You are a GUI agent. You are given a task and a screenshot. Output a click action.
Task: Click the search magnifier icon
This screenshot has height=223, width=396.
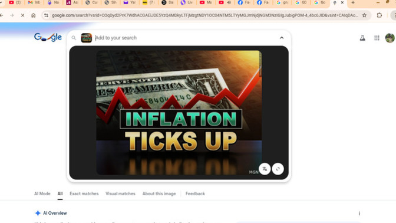74,38
